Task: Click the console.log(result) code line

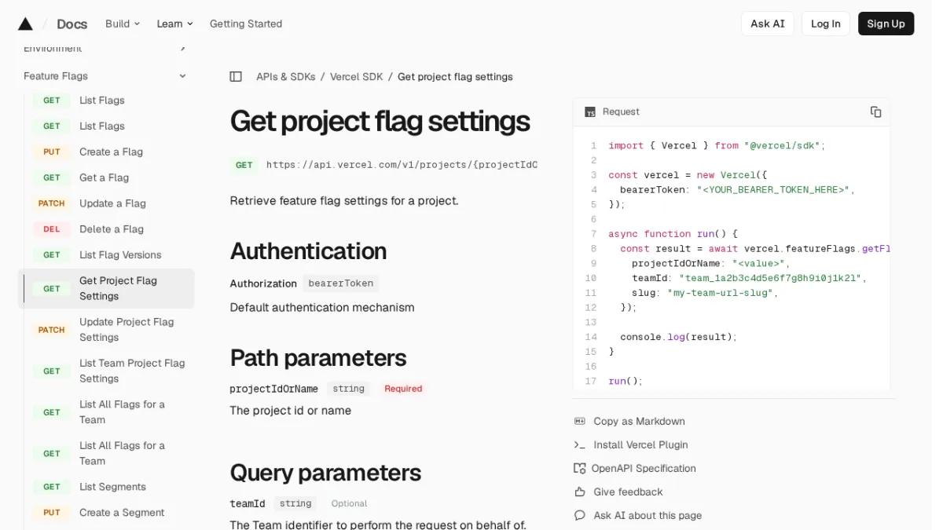Action: tap(678, 337)
